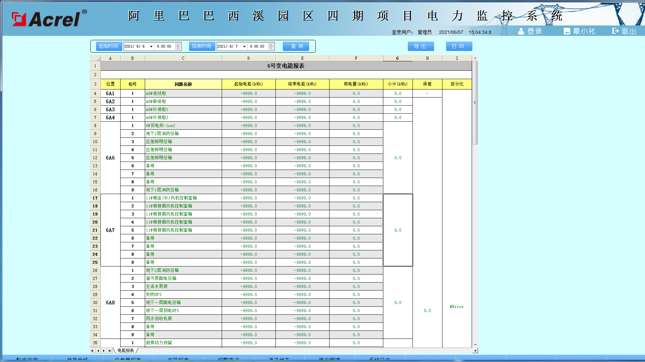Increase start time with up spinner

point(178,45)
